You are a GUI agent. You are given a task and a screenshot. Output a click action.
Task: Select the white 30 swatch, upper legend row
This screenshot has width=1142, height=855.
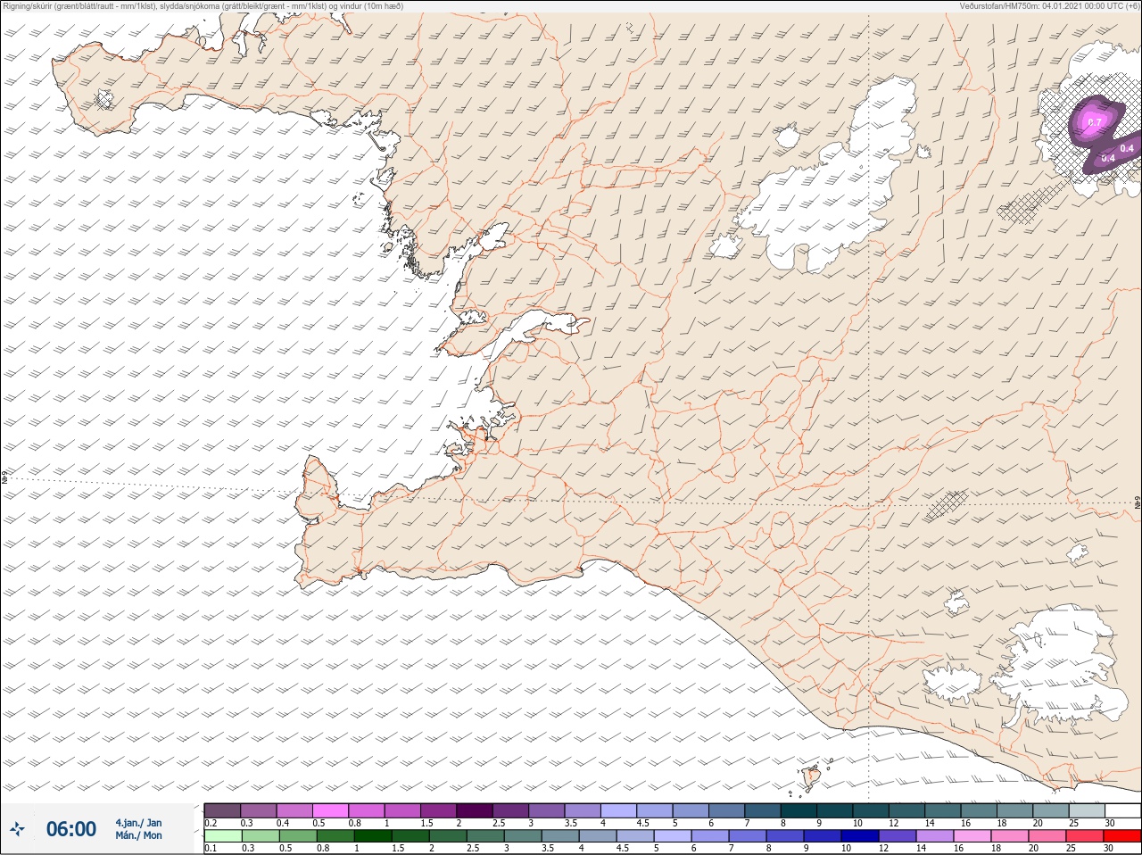point(1121,810)
